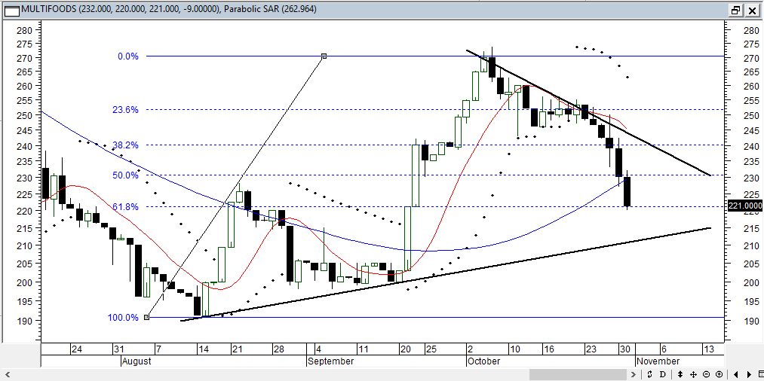The width and height of the screenshot is (764, 381).
Task: Click the 'D' daily periodicity icon
Action: (x=663, y=374)
